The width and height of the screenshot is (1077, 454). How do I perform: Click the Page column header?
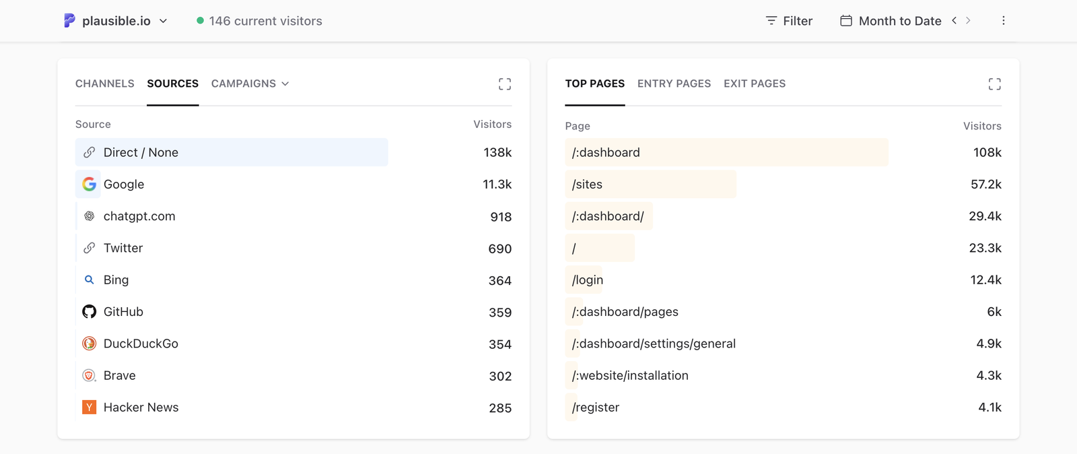tap(578, 126)
